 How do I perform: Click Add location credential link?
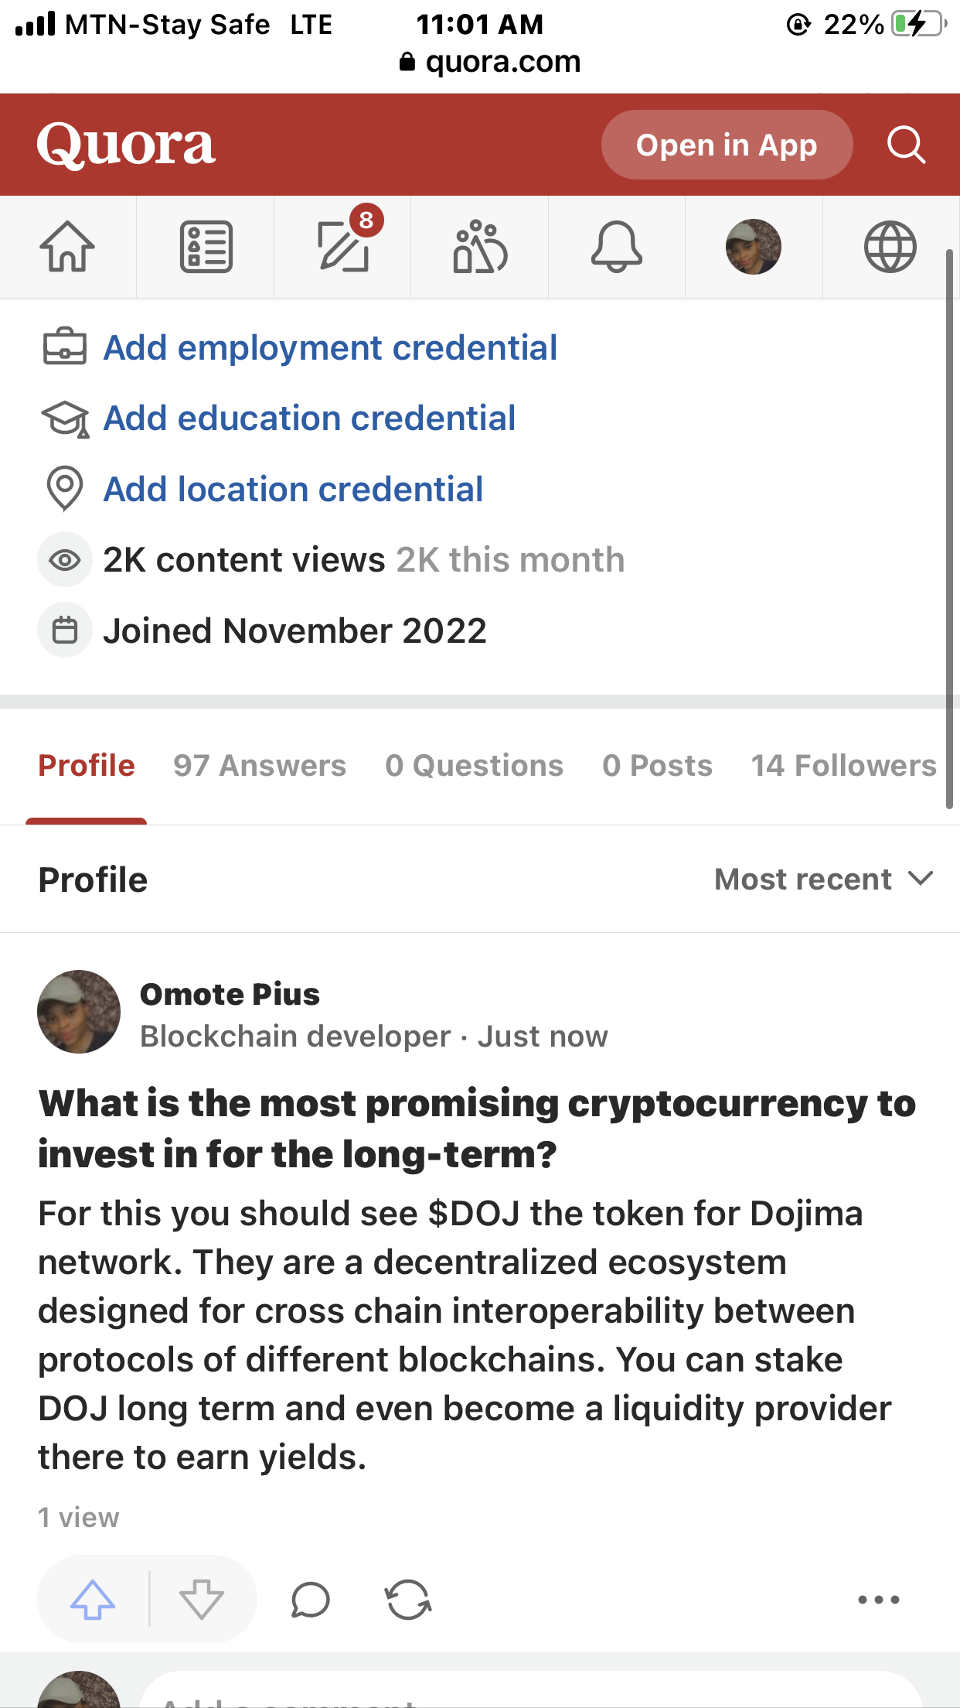(293, 490)
